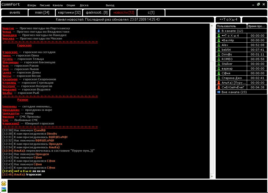This screenshot has height=193, width=268.
Task: Collapse the 'В канале (12)' user group
Action: click(219, 31)
